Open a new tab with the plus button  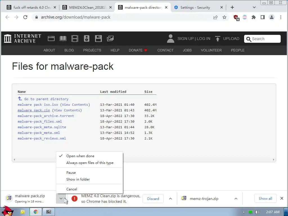pyautogui.click(x=232, y=7)
